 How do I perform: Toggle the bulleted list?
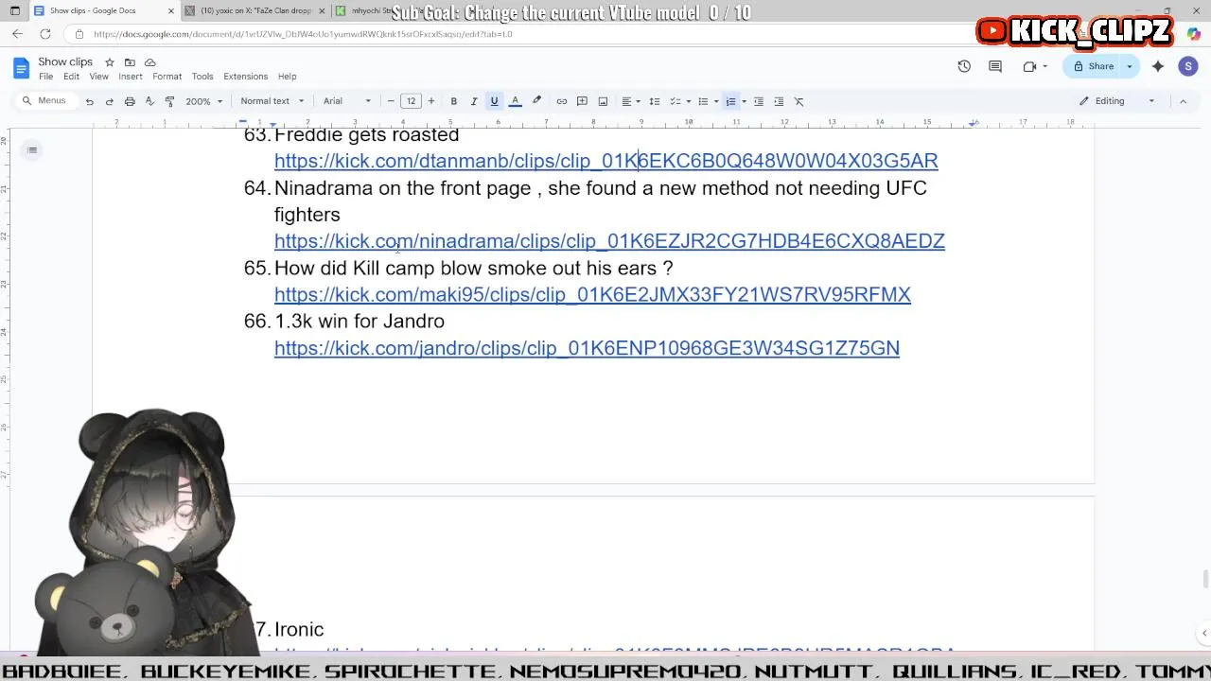[702, 101]
